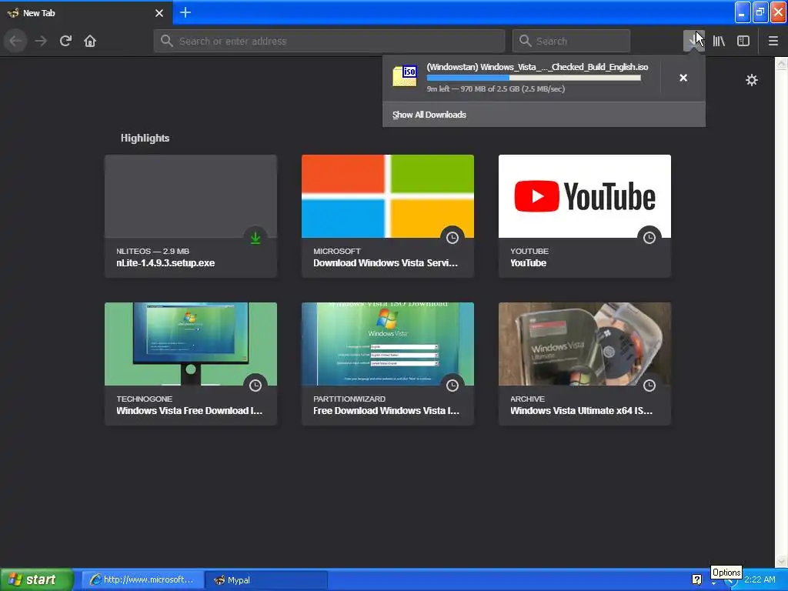Image resolution: width=788 pixels, height=591 pixels.
Task: Reload the current page
Action: point(65,41)
